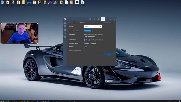Click the info icon beside the Opaqueness label

click(74, 47)
